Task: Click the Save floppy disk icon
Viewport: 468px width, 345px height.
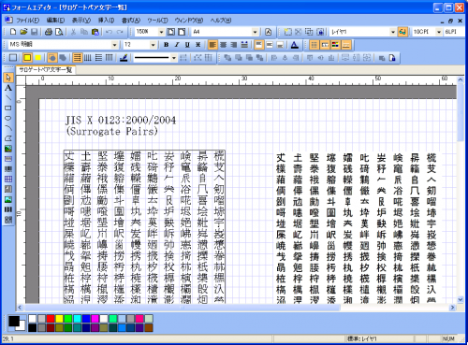Action: (x=34, y=32)
